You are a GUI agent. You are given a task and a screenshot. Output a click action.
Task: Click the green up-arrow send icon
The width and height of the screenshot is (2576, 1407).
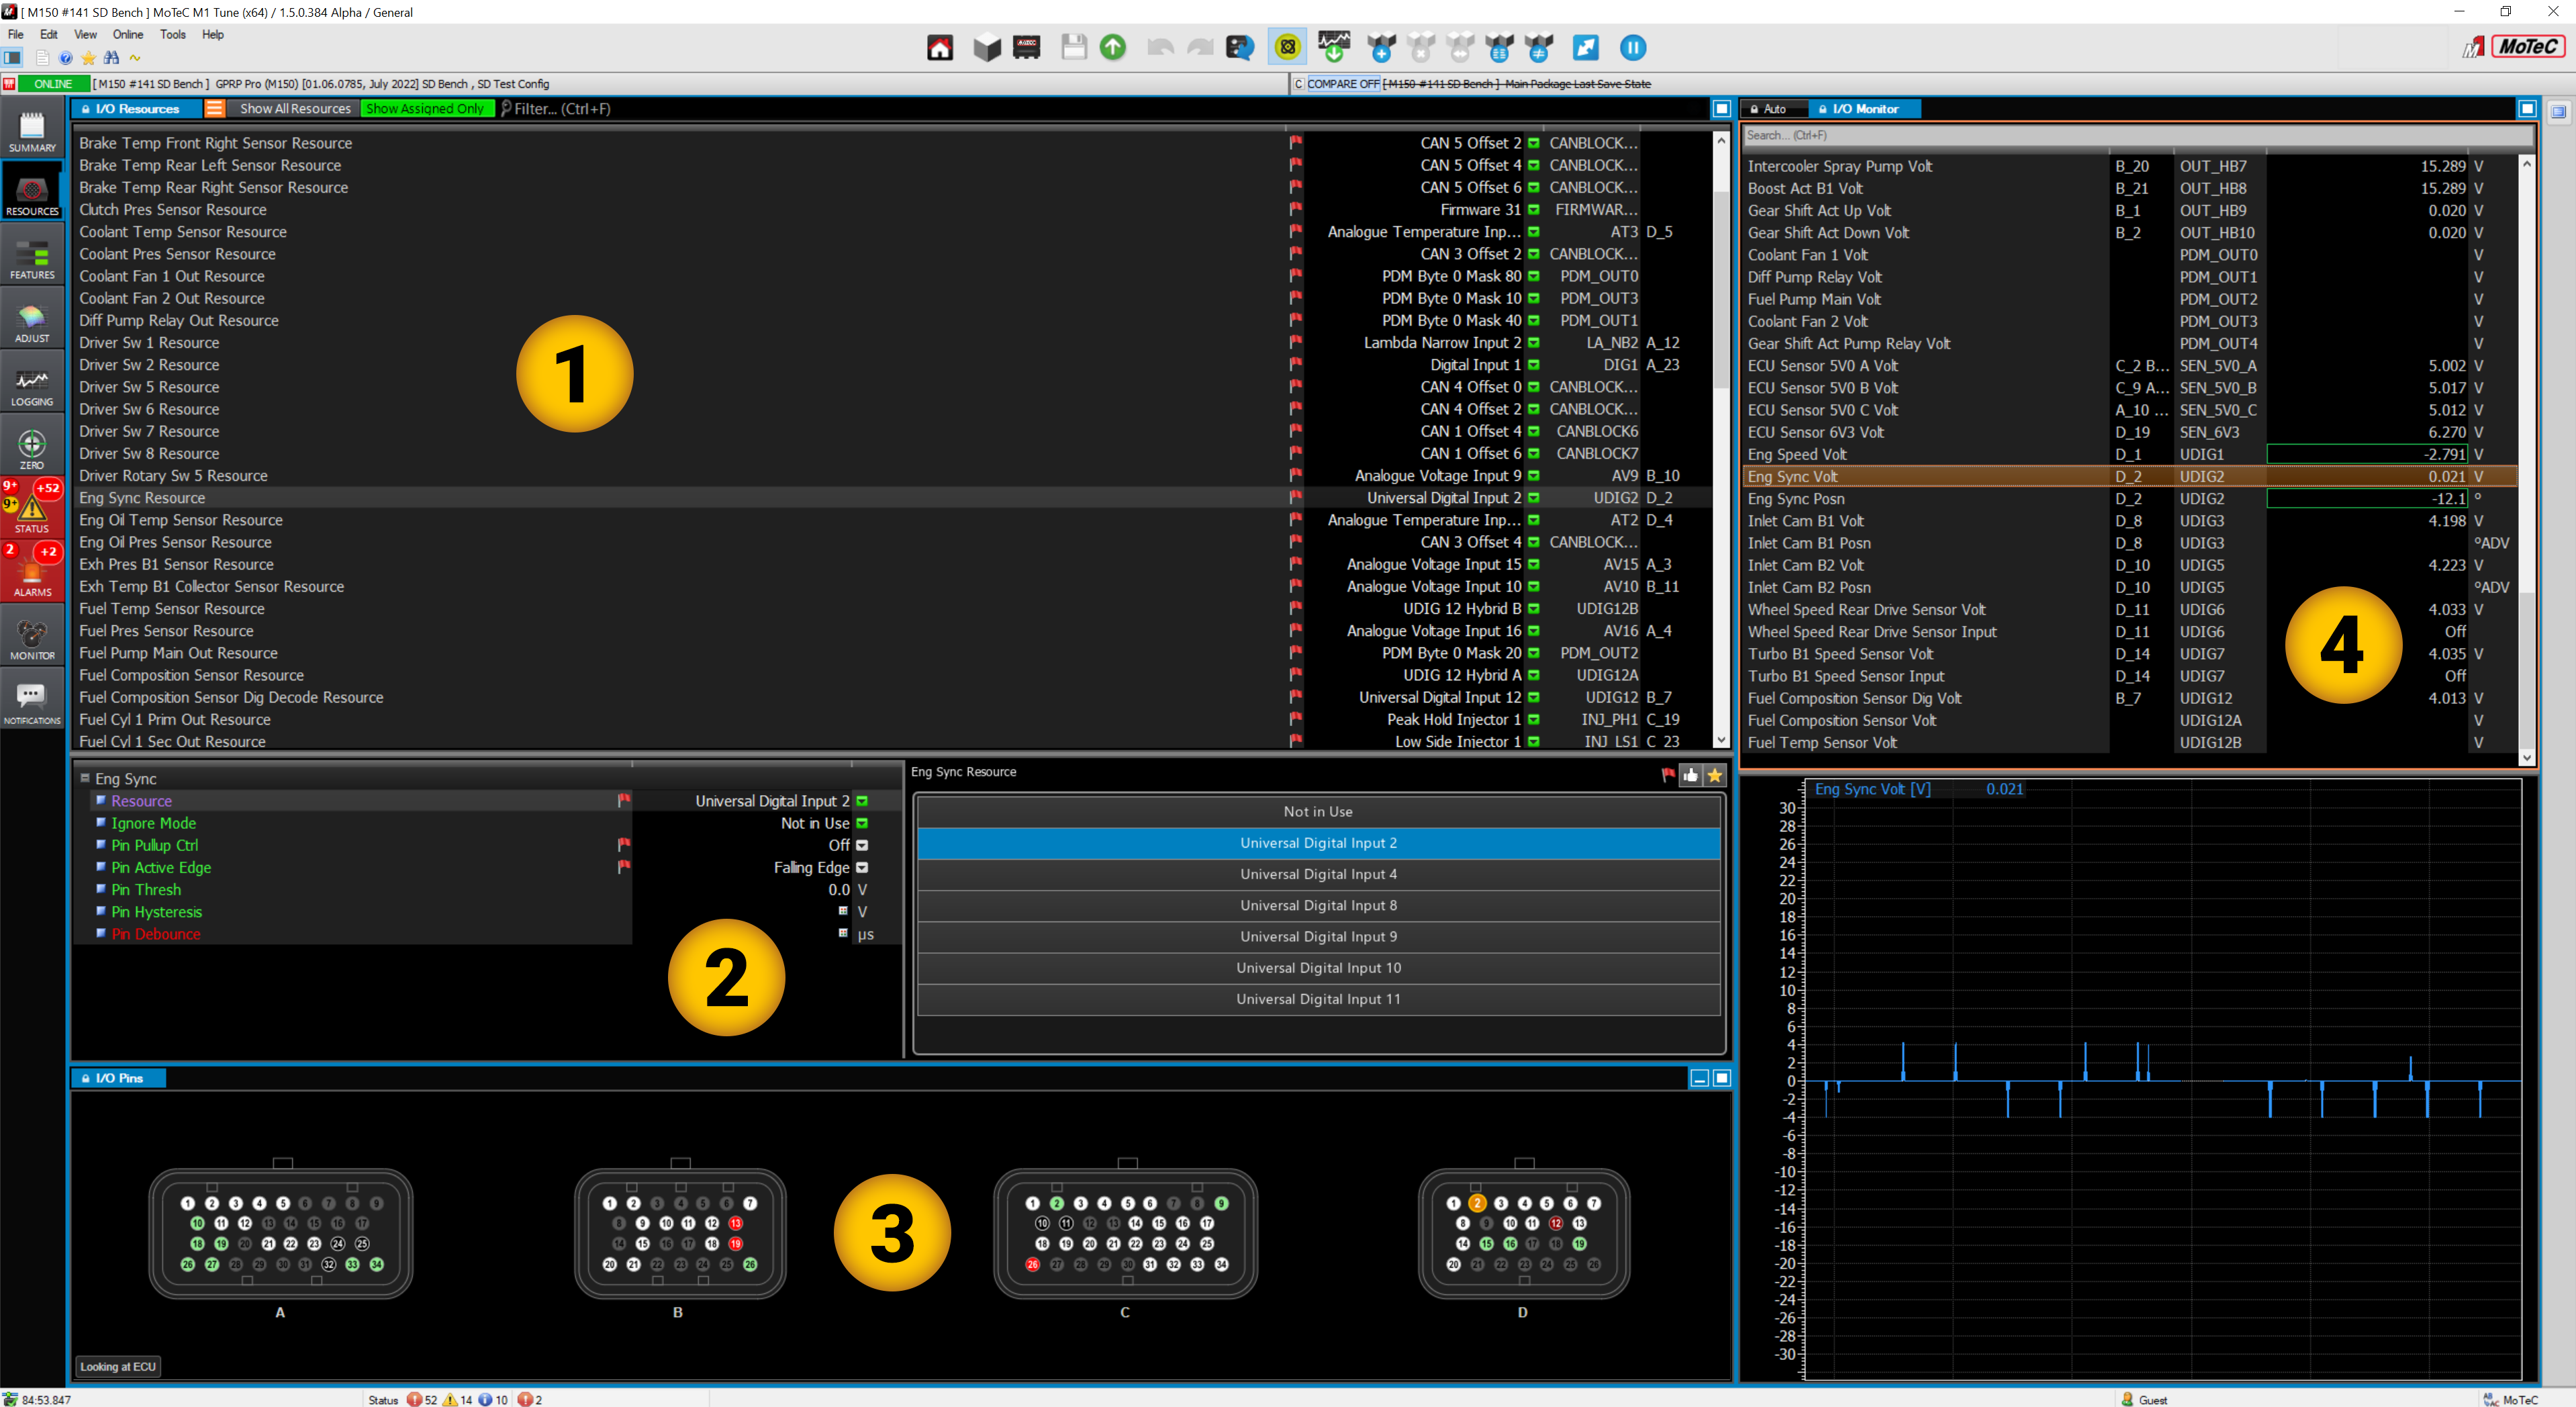(1112, 47)
